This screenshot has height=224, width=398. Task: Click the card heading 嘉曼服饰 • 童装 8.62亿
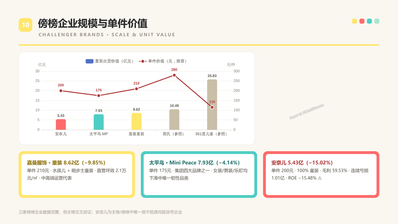point(66,163)
